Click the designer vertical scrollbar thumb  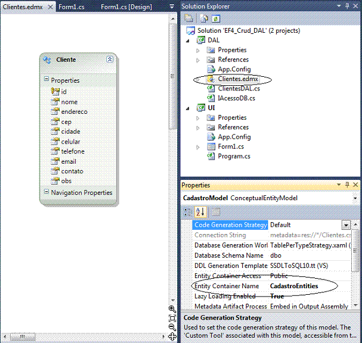coord(172,76)
